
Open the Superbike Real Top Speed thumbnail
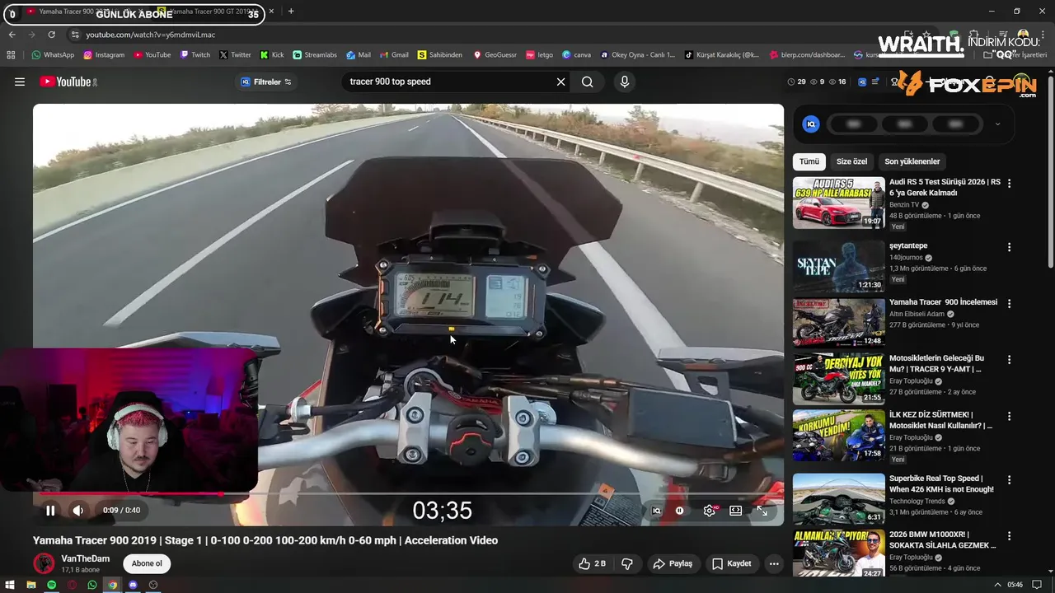(x=839, y=499)
